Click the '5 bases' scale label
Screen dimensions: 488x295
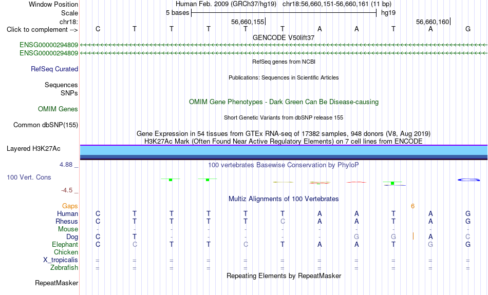177,13
